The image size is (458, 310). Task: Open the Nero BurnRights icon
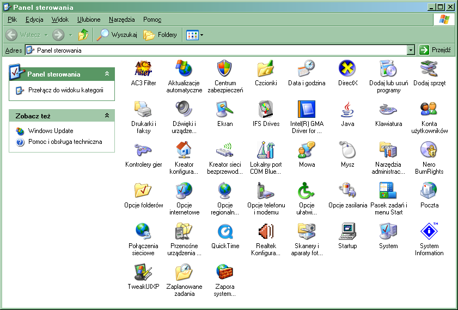[429, 150]
